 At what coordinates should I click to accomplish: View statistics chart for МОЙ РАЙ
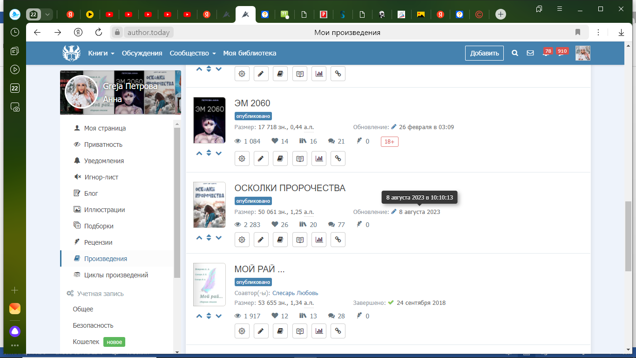pos(319,331)
